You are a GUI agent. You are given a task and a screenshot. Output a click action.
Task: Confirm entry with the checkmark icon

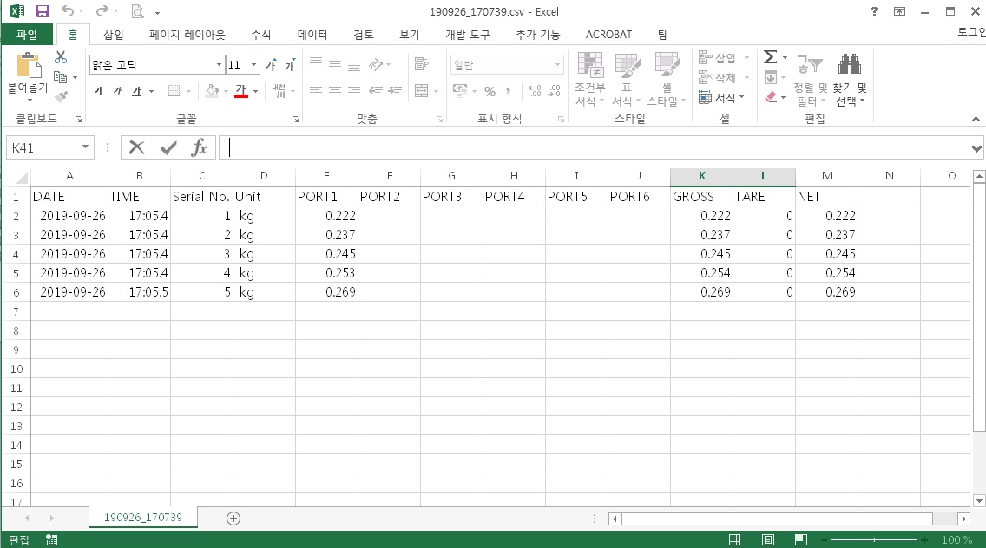[x=168, y=147]
